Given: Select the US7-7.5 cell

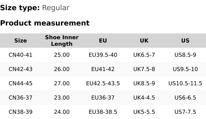Looking at the screenshot, I should click(185, 112).
